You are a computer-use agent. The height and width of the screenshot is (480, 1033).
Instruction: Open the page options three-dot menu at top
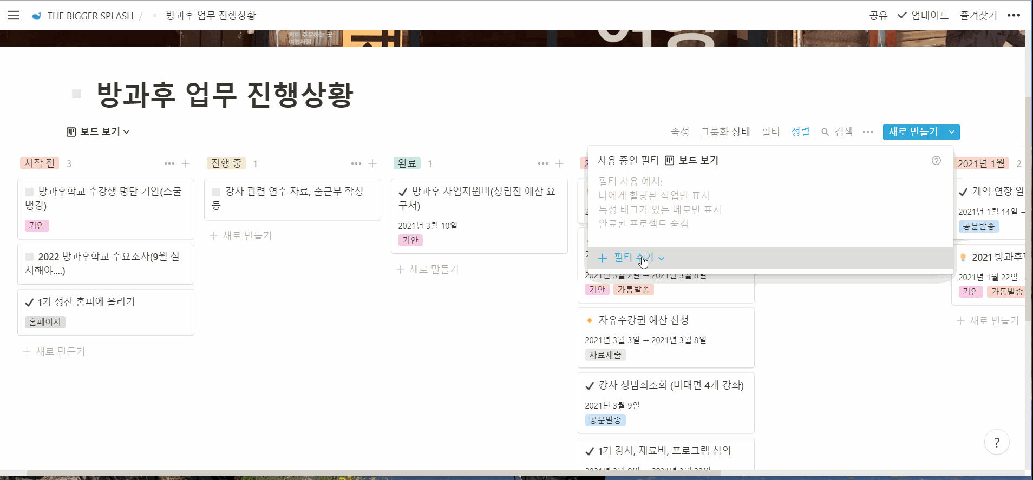coord(1014,15)
